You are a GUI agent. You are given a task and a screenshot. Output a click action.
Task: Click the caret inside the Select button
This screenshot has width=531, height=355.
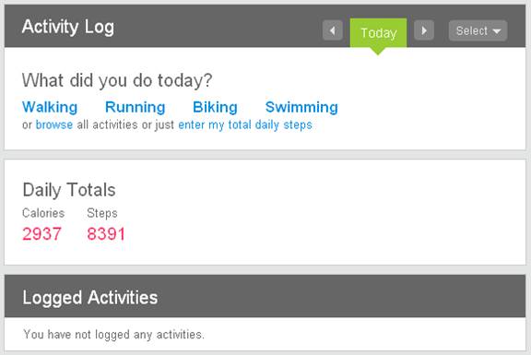click(497, 31)
